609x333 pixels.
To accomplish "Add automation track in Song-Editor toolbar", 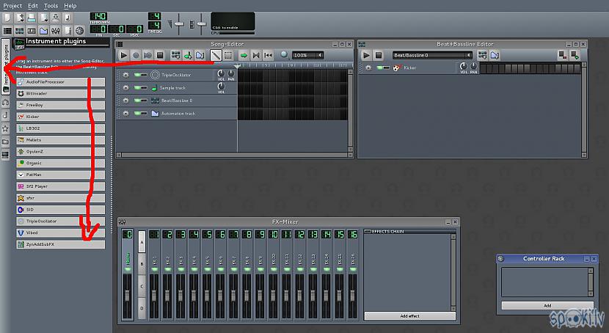I will click(200, 55).
